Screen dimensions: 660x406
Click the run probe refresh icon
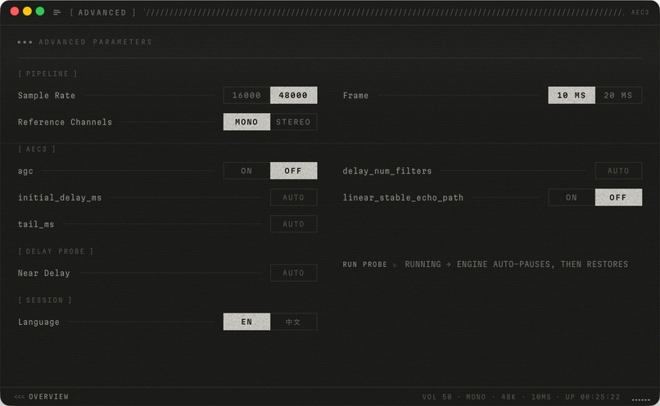click(395, 264)
